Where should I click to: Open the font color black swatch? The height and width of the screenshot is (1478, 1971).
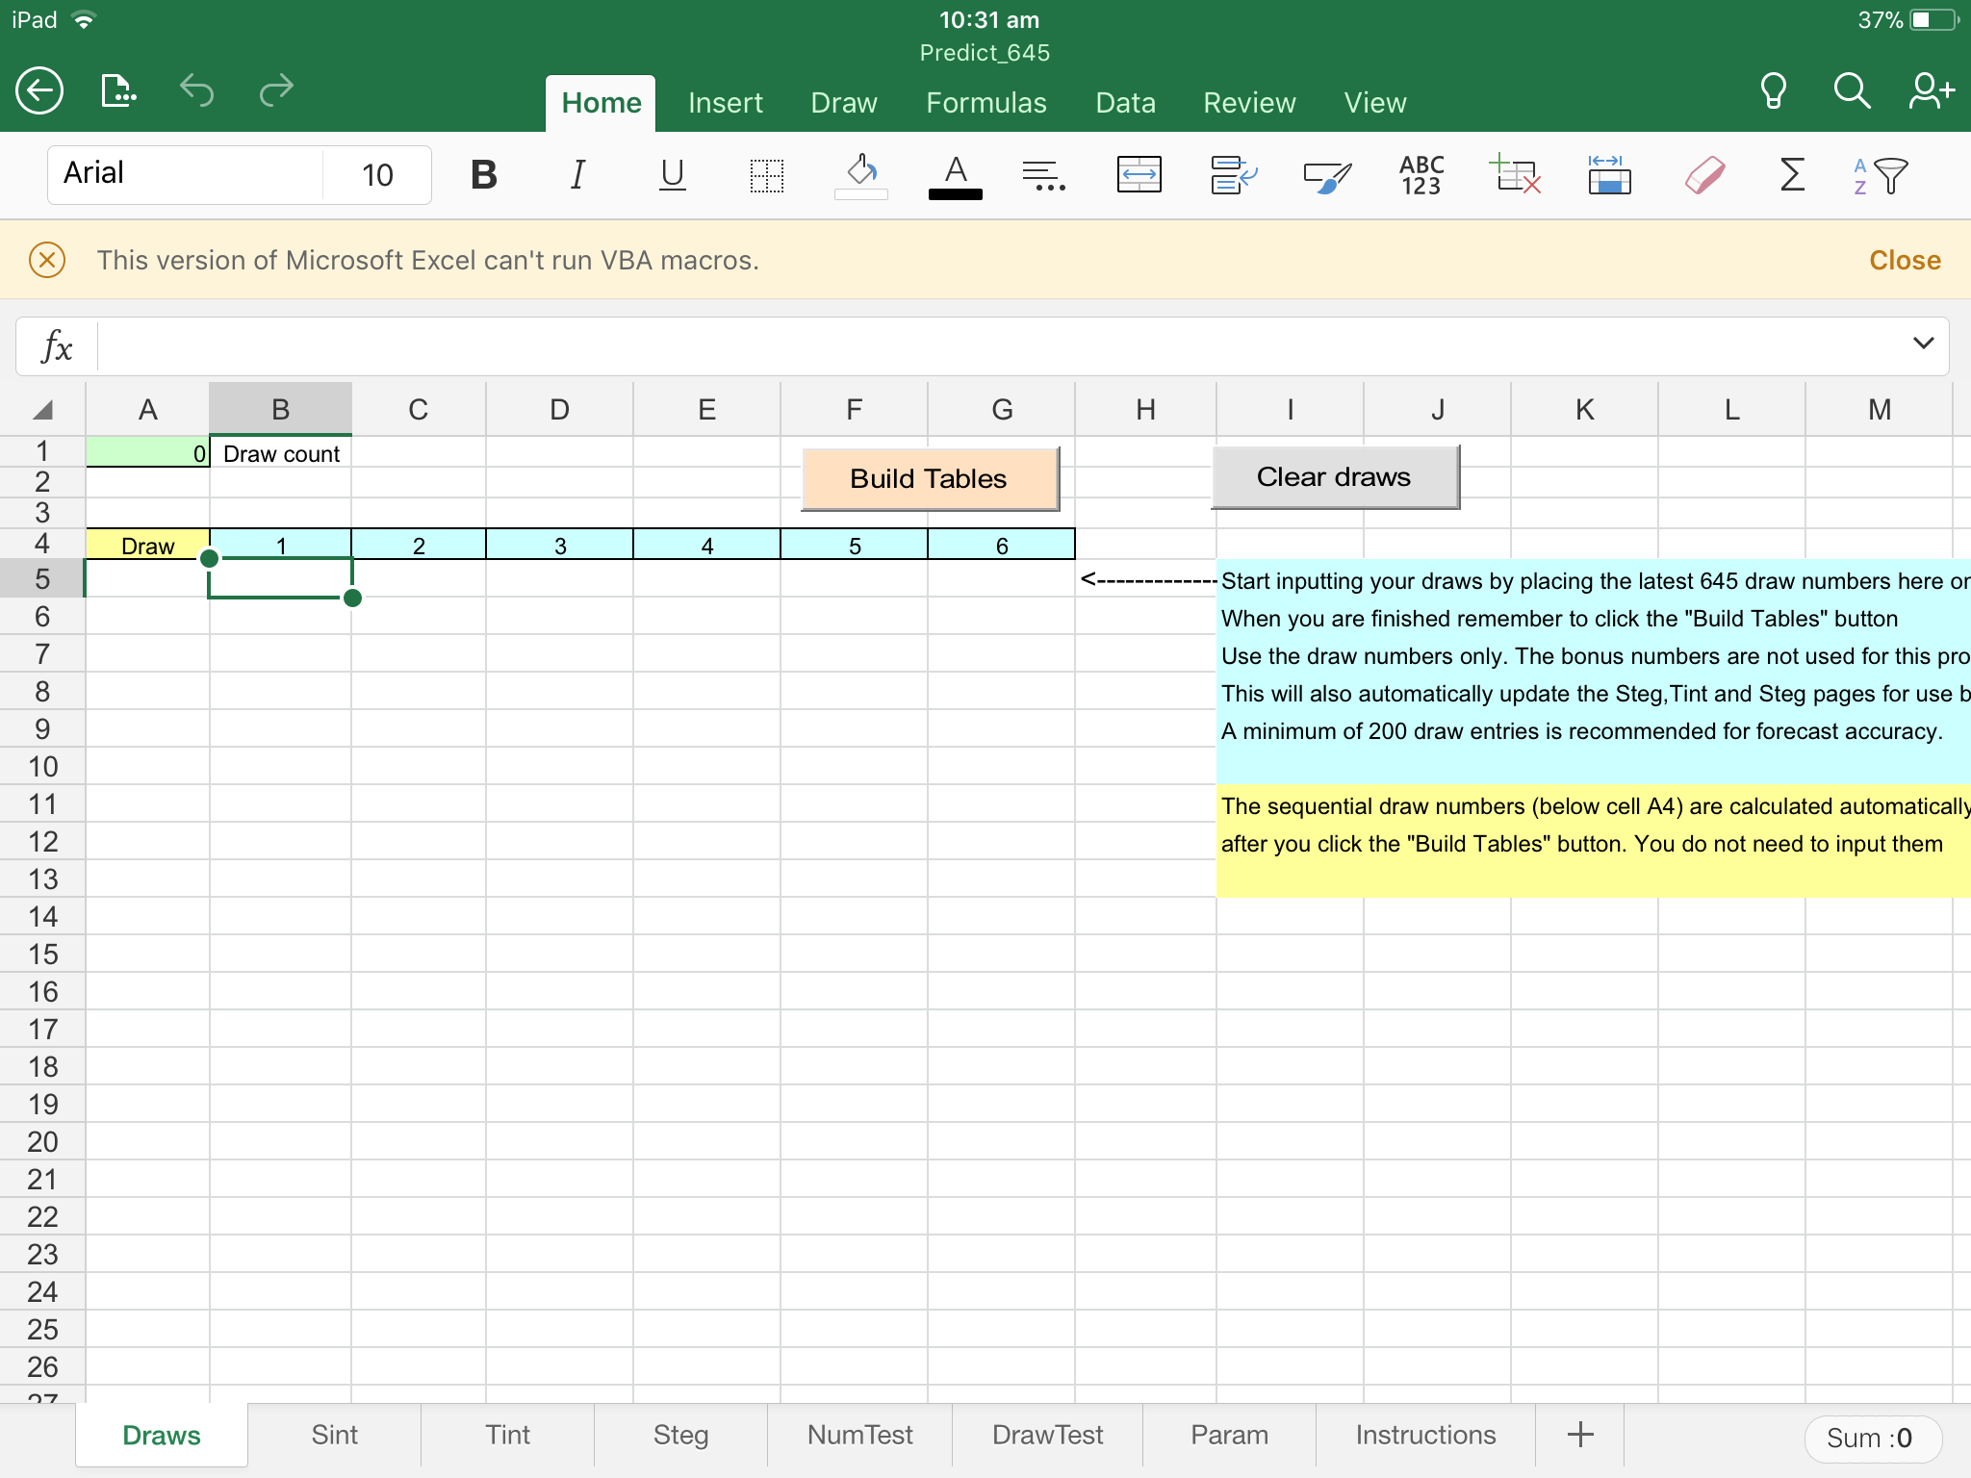click(x=955, y=178)
